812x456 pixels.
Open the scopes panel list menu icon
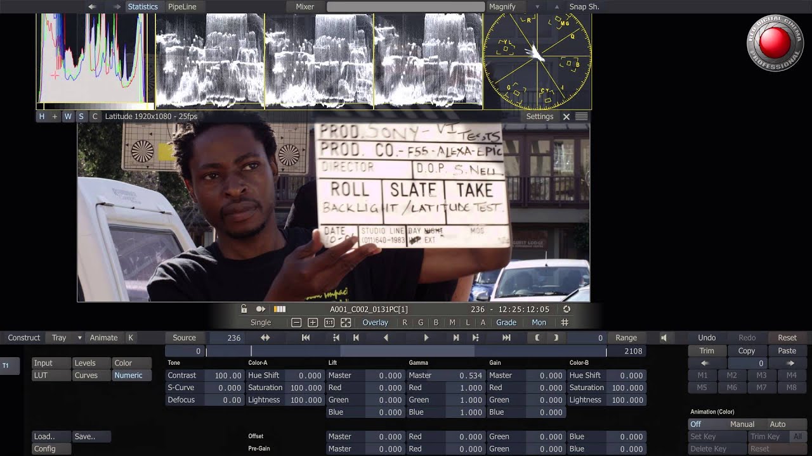[x=581, y=117]
